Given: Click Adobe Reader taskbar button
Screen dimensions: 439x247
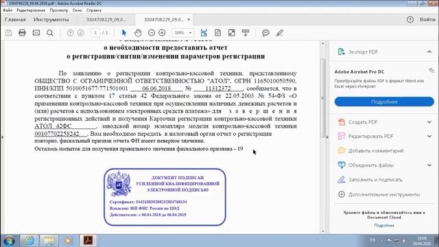Looking at the screenshot, I should [x=88, y=241].
